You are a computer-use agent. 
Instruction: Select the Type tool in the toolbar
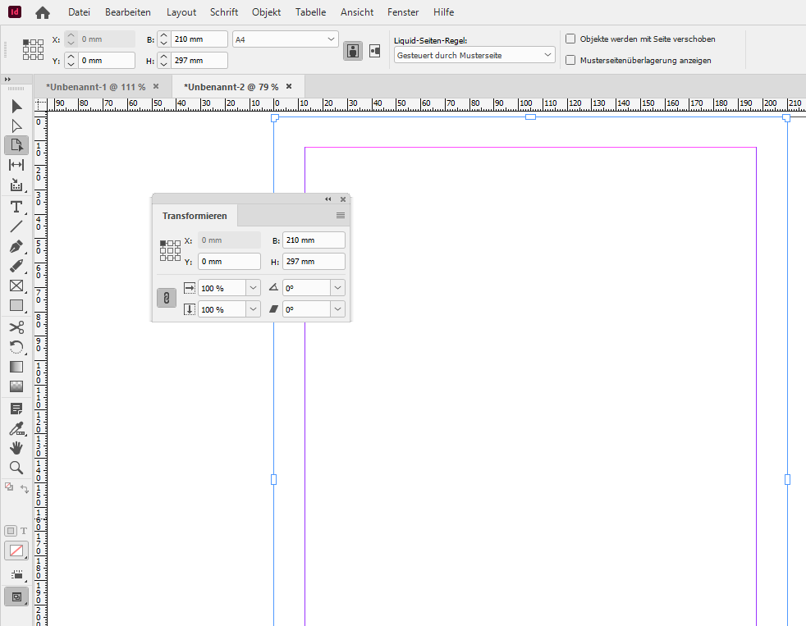(16, 207)
